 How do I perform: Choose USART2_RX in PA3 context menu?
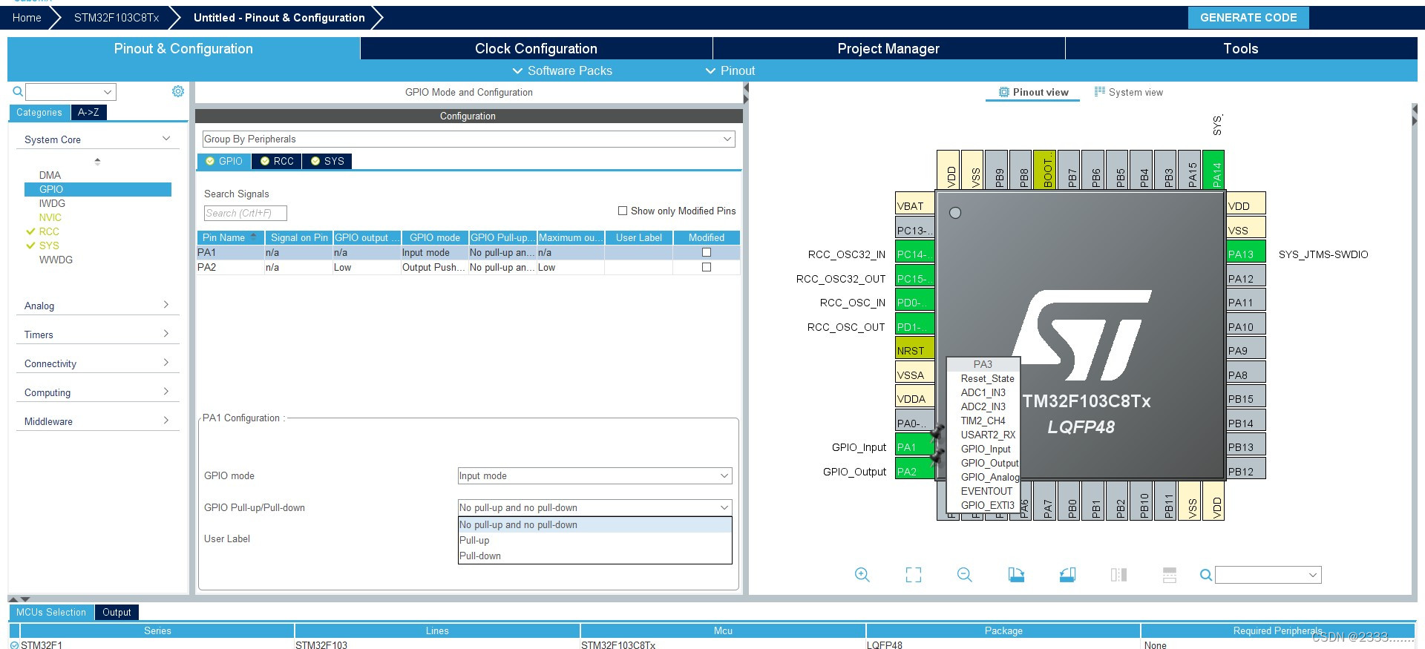coord(988,435)
